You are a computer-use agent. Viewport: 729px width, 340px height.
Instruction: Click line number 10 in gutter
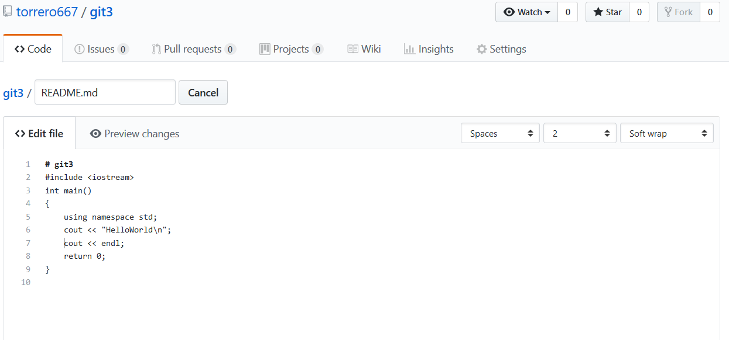[x=26, y=282]
